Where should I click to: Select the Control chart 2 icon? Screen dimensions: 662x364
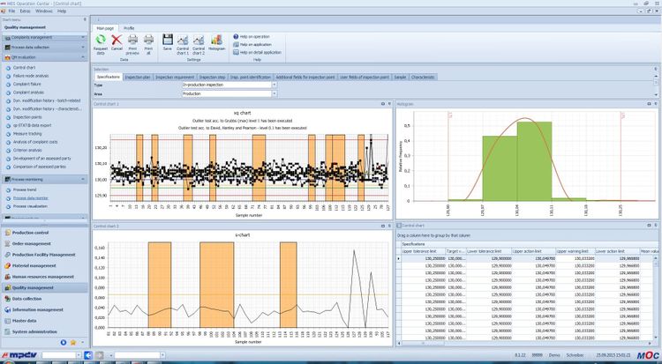tap(199, 40)
